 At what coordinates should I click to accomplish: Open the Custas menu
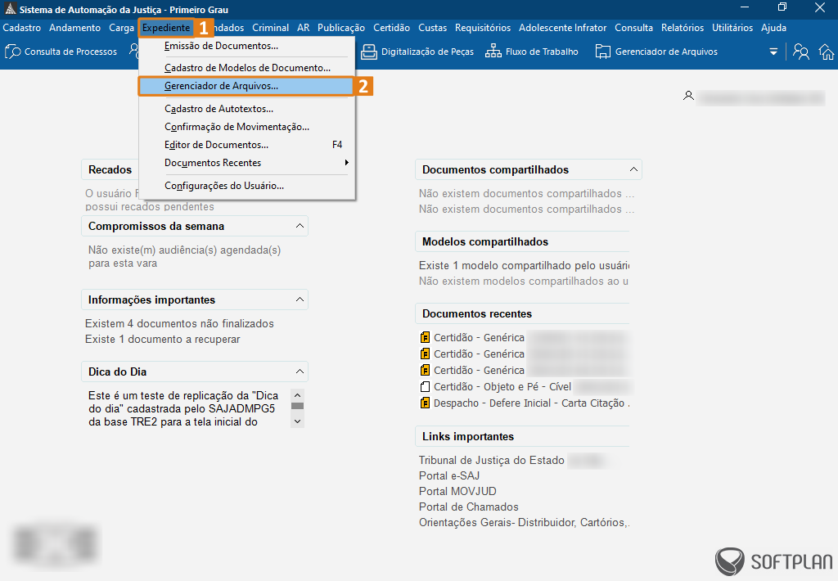click(x=432, y=28)
